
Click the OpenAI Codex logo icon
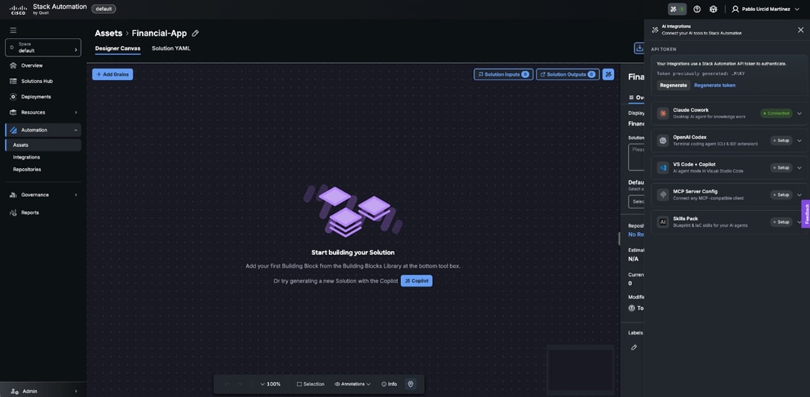click(662, 141)
